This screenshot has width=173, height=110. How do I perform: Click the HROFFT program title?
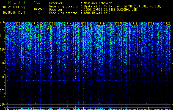pos(17,2)
